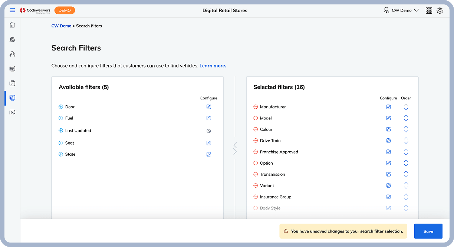Click the Save button
The image size is (454, 247).
click(x=428, y=231)
